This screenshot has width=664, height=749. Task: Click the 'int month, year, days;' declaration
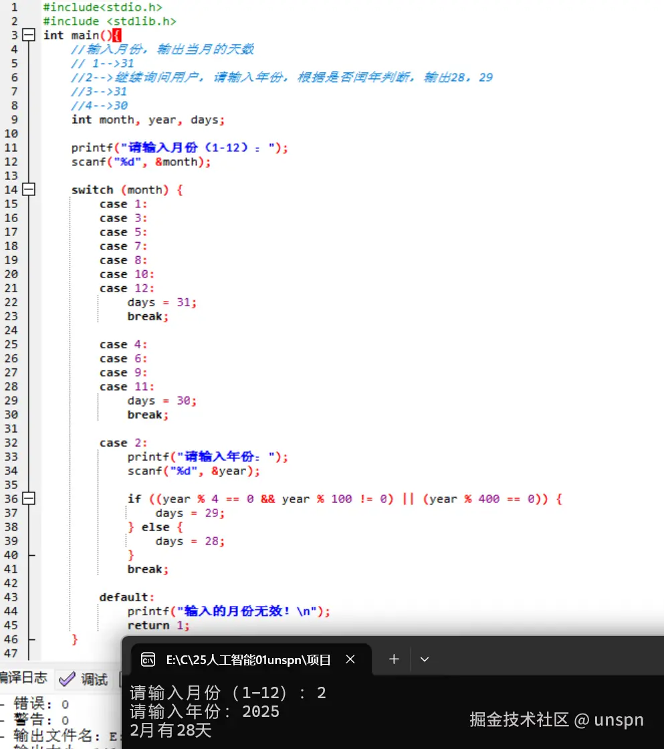[x=148, y=120]
